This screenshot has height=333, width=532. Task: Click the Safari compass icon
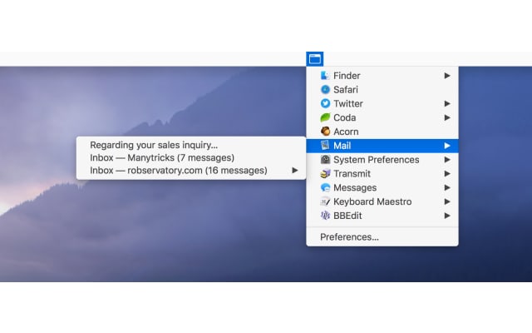pos(325,89)
